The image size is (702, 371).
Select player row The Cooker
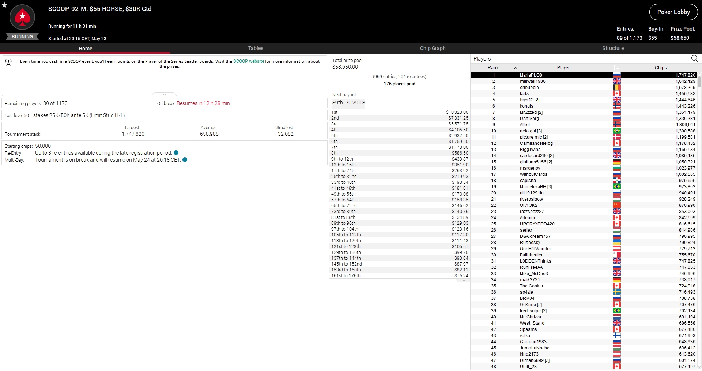[x=584, y=286]
